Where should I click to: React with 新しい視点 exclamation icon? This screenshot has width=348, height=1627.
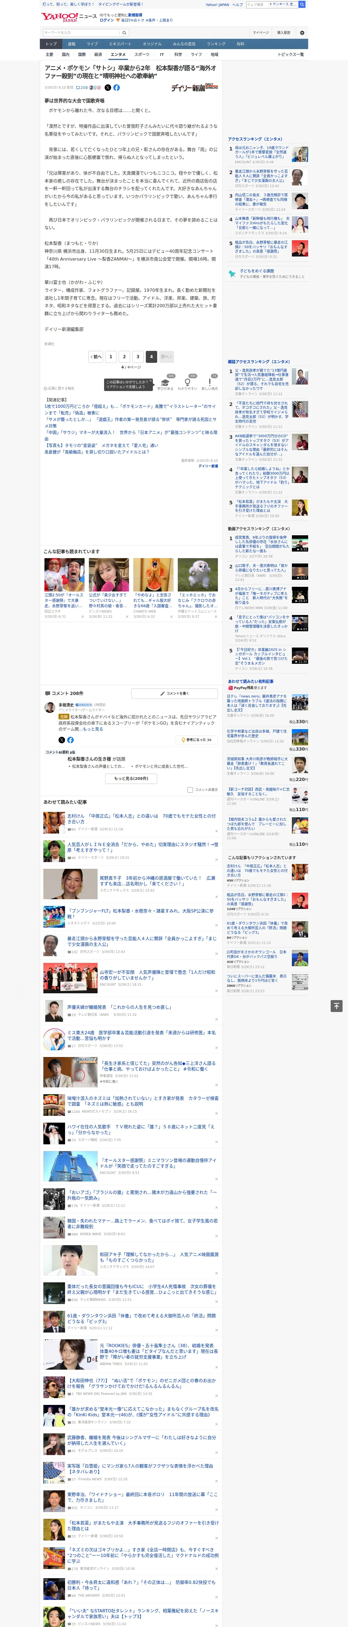(x=210, y=382)
